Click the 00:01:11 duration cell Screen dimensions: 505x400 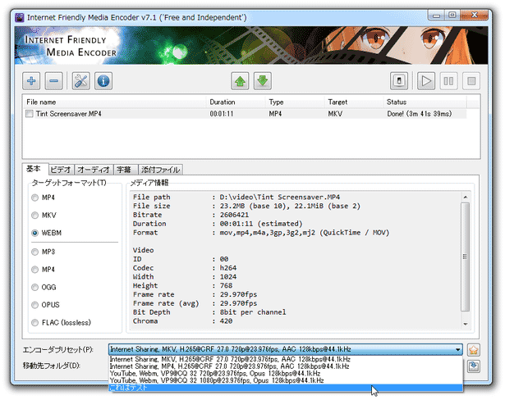point(222,114)
